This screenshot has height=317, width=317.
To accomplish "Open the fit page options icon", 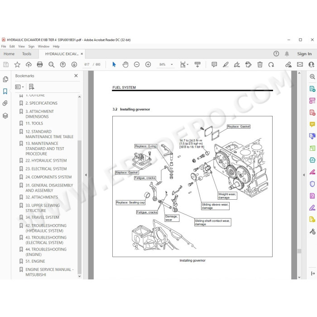I will [184, 64].
